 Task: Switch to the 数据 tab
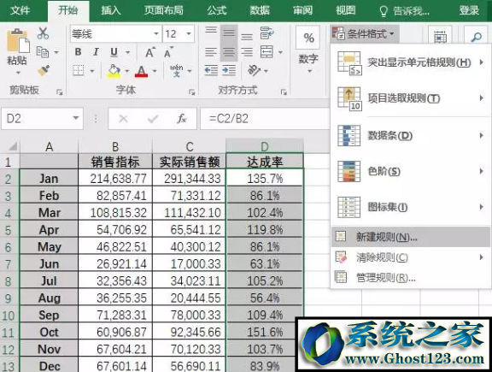click(260, 10)
